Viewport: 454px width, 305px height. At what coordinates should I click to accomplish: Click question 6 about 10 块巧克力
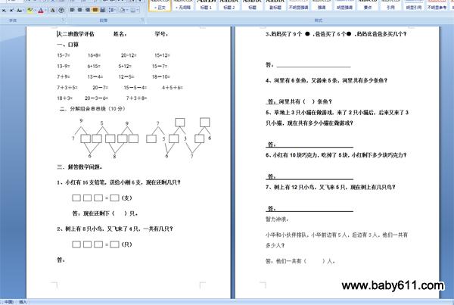(336, 155)
